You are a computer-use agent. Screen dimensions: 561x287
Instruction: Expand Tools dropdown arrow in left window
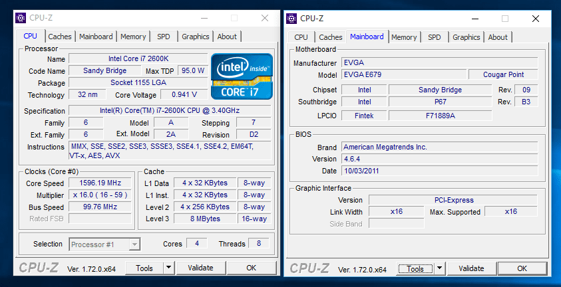click(168, 268)
